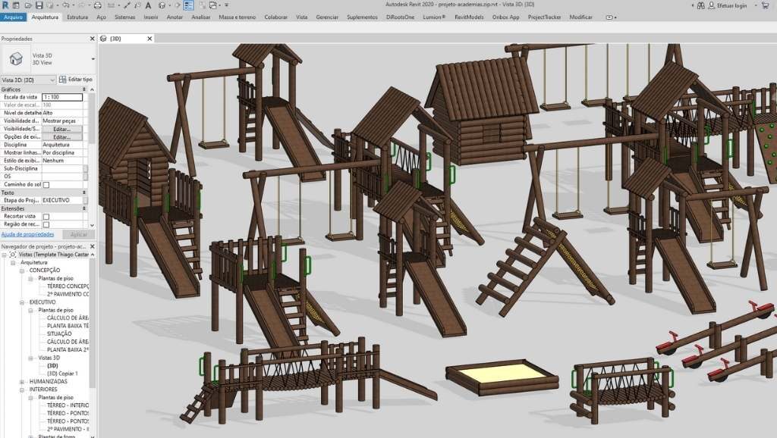Click the Open folder icon
Viewport: 777px width, 438px height.
(x=28, y=5)
